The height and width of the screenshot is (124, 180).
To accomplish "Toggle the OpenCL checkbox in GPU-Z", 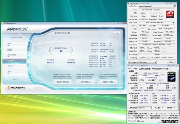I will coord(139,57).
